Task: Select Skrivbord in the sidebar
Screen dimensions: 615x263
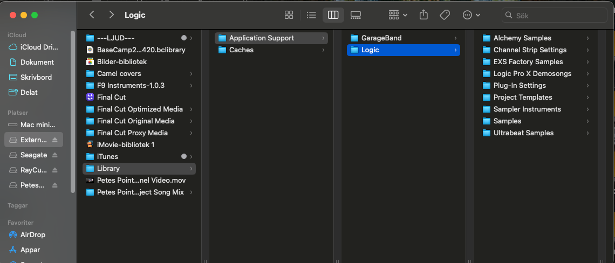Action: pyautogui.click(x=36, y=77)
